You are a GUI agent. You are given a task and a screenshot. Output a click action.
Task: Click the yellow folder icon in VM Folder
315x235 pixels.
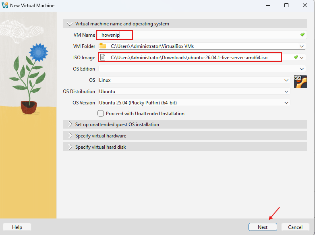click(x=103, y=46)
